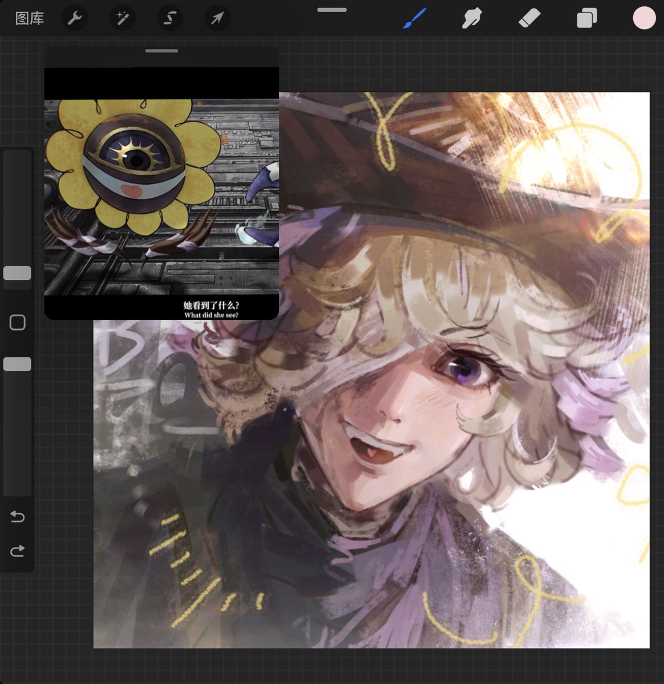664x684 pixels.
Task: Open the Layers panel
Action: point(586,18)
